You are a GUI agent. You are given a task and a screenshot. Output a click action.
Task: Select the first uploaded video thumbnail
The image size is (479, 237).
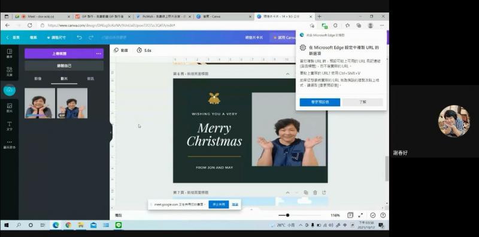click(x=40, y=103)
